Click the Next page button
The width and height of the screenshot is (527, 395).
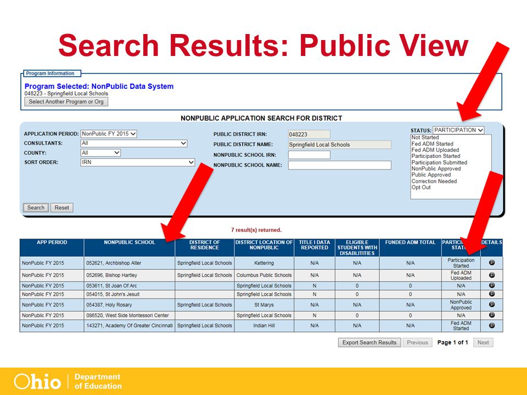(x=483, y=342)
